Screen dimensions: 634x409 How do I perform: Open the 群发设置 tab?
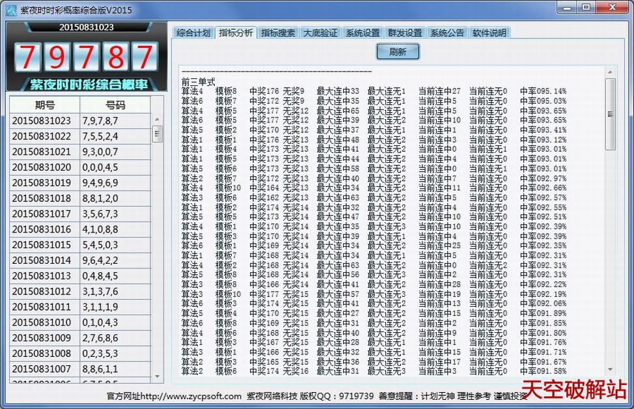pyautogui.click(x=405, y=33)
